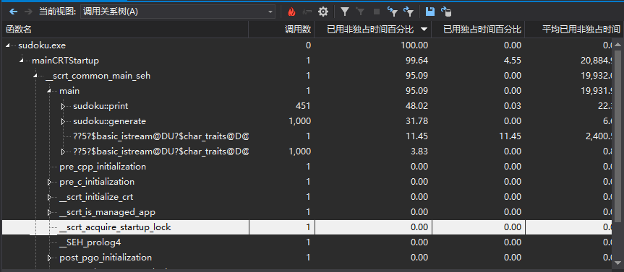Viewport: 624px width, 272px height.
Task: Expand the __scrt_initialize_crt node
Action: [x=49, y=197]
